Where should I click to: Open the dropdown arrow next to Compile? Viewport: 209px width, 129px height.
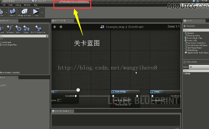[x=6, y=13]
